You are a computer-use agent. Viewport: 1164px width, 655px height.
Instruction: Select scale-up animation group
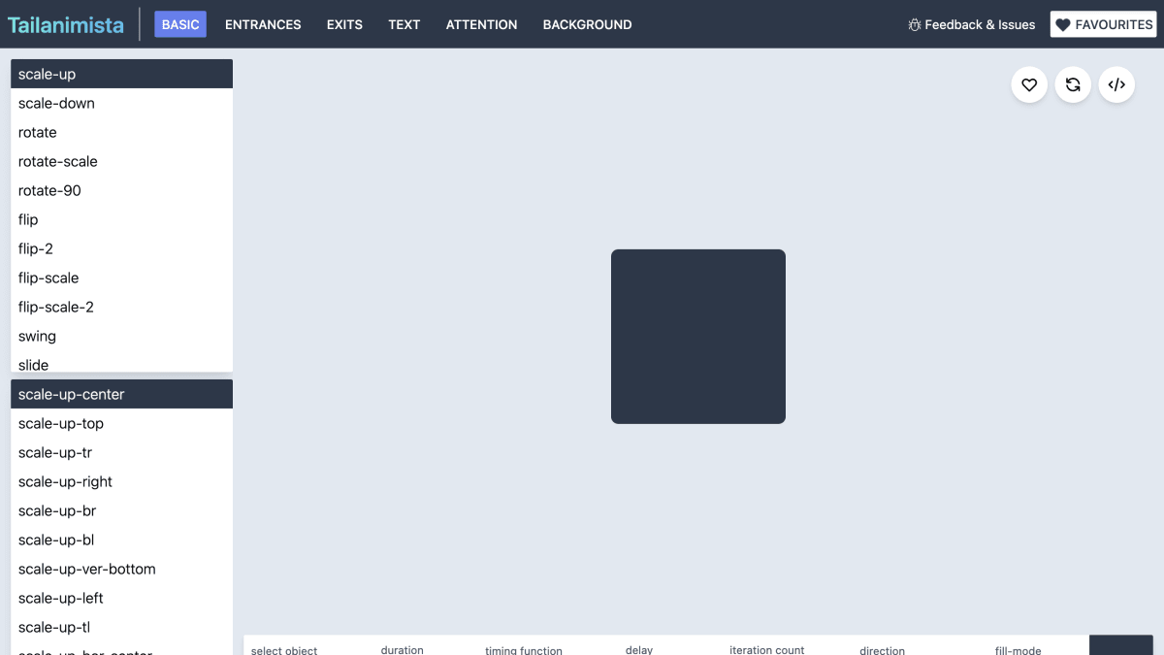click(121, 74)
